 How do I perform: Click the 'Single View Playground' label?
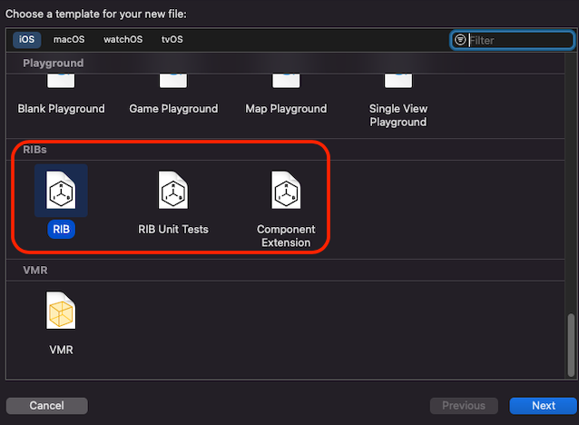pyautogui.click(x=398, y=115)
